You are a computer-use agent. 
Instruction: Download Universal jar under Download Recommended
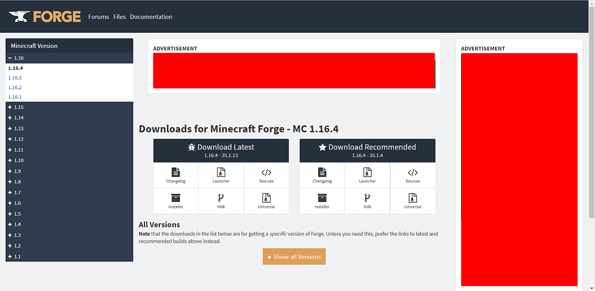[413, 201]
